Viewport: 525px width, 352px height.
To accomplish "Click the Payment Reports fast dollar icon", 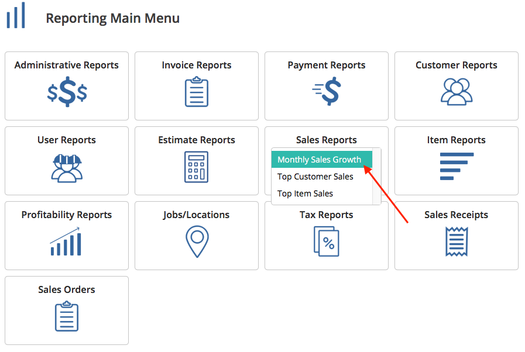I will click(x=327, y=91).
